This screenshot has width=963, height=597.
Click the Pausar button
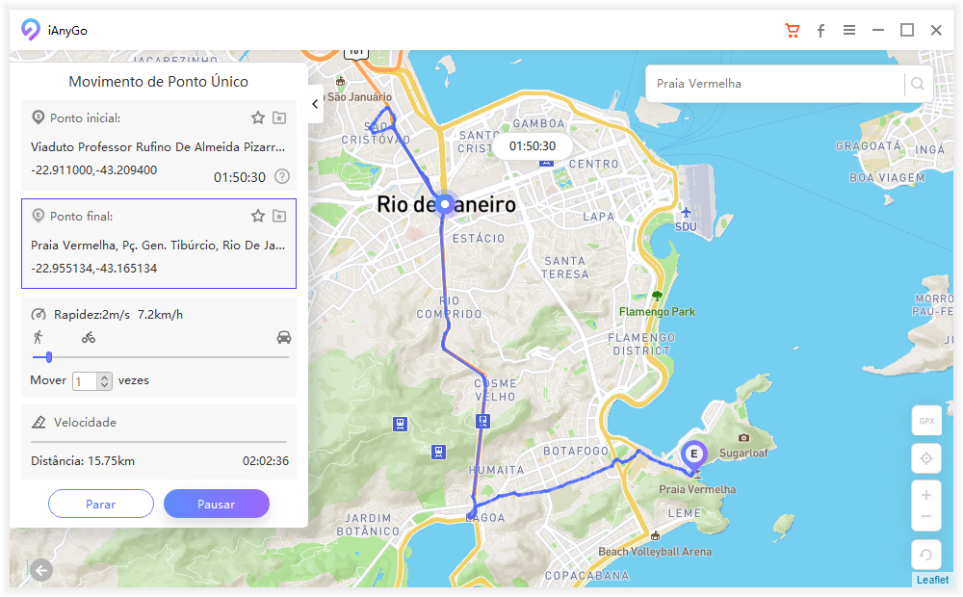point(216,504)
